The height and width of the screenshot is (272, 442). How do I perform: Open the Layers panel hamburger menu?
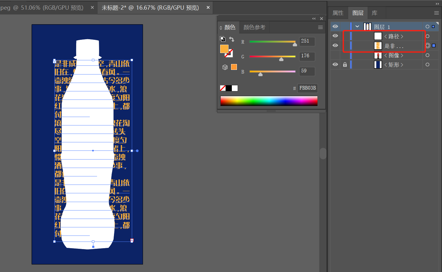(436, 13)
